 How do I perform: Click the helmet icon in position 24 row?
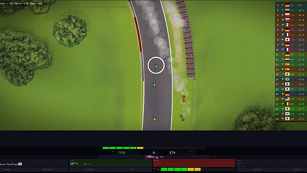(x=282, y=119)
